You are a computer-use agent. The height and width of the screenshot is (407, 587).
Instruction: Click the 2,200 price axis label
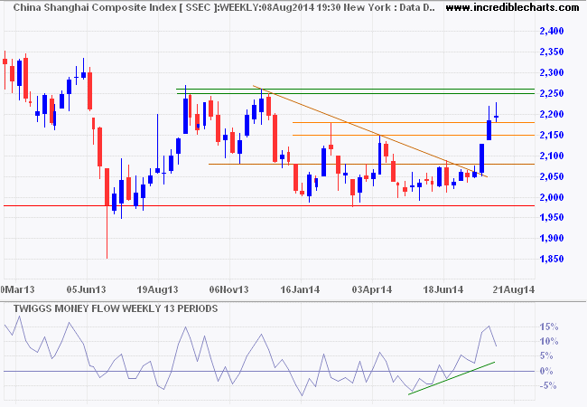552,114
